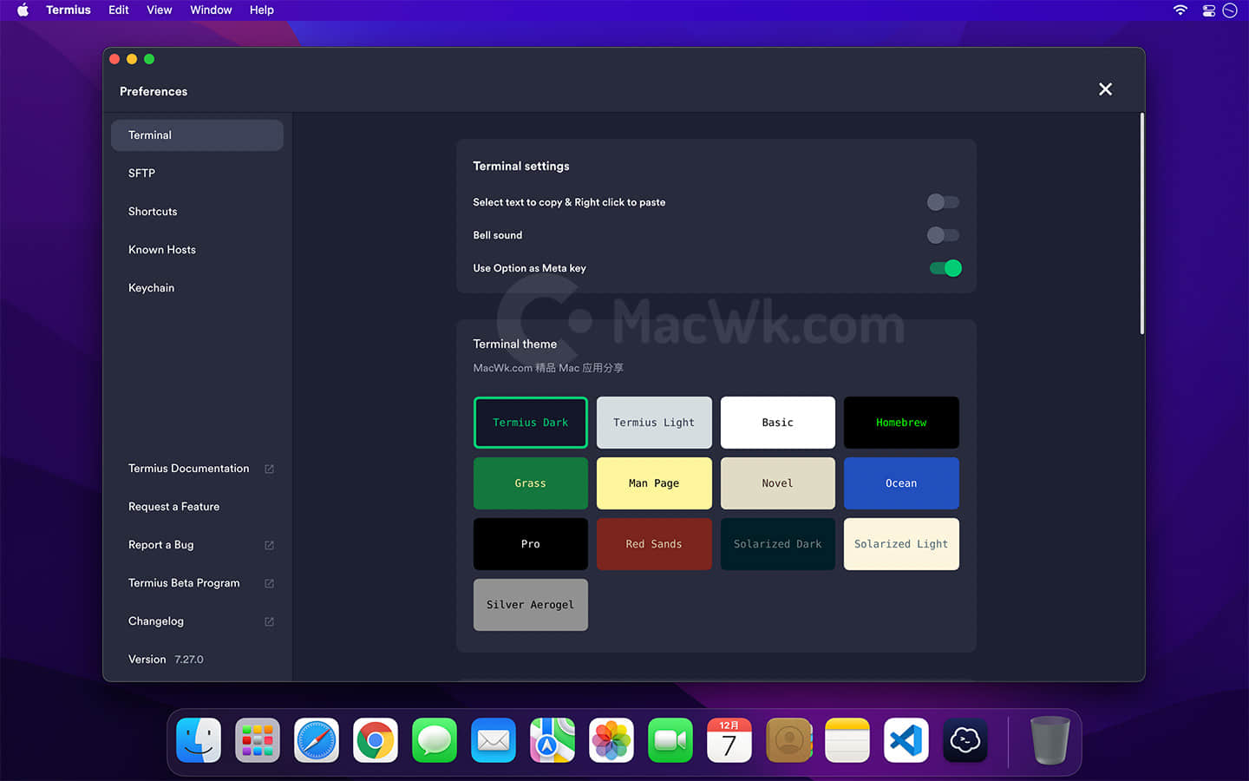Choose the Solarized Dark theme
Image resolution: width=1249 pixels, height=781 pixels.
click(778, 544)
